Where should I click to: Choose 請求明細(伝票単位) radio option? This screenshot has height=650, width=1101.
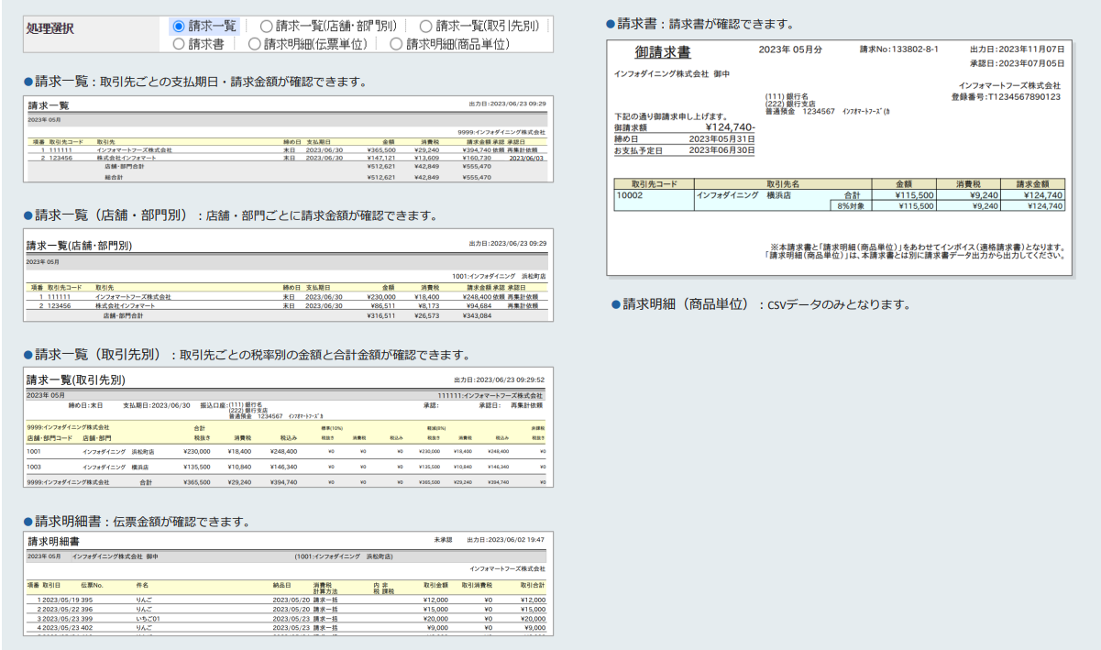pos(253,43)
